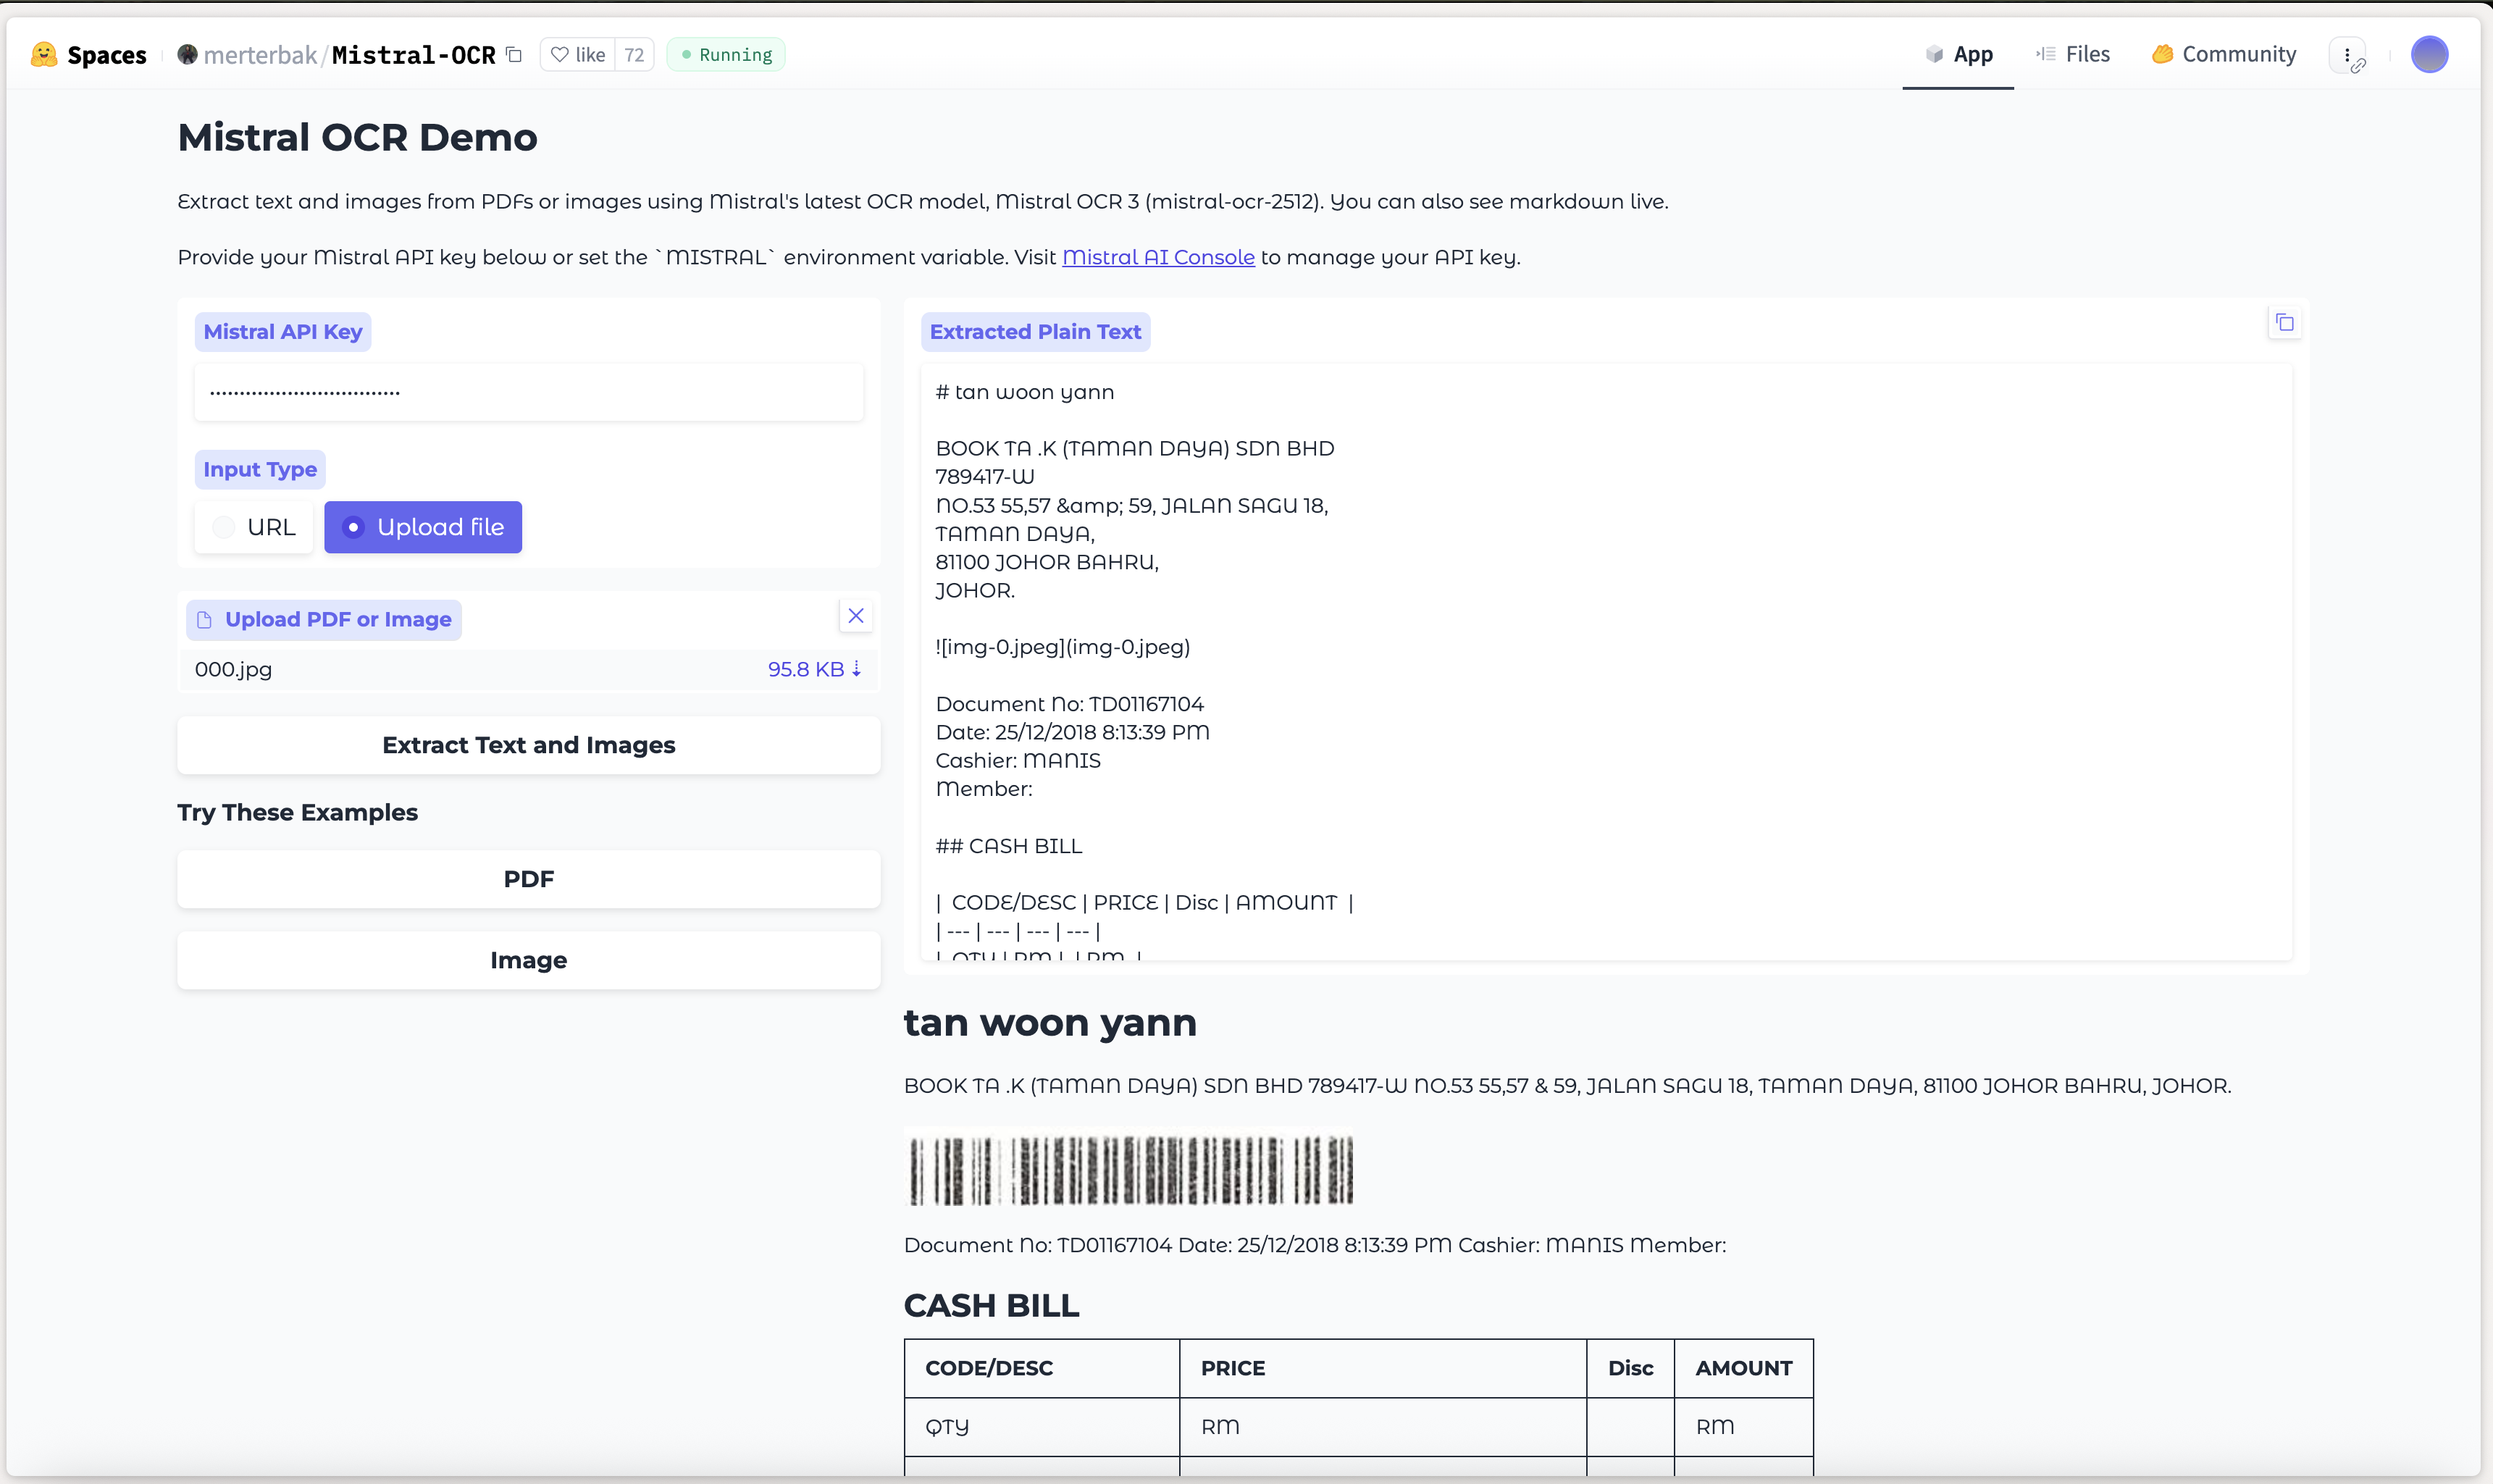Open the Mistral AI Console link

coord(1158,257)
